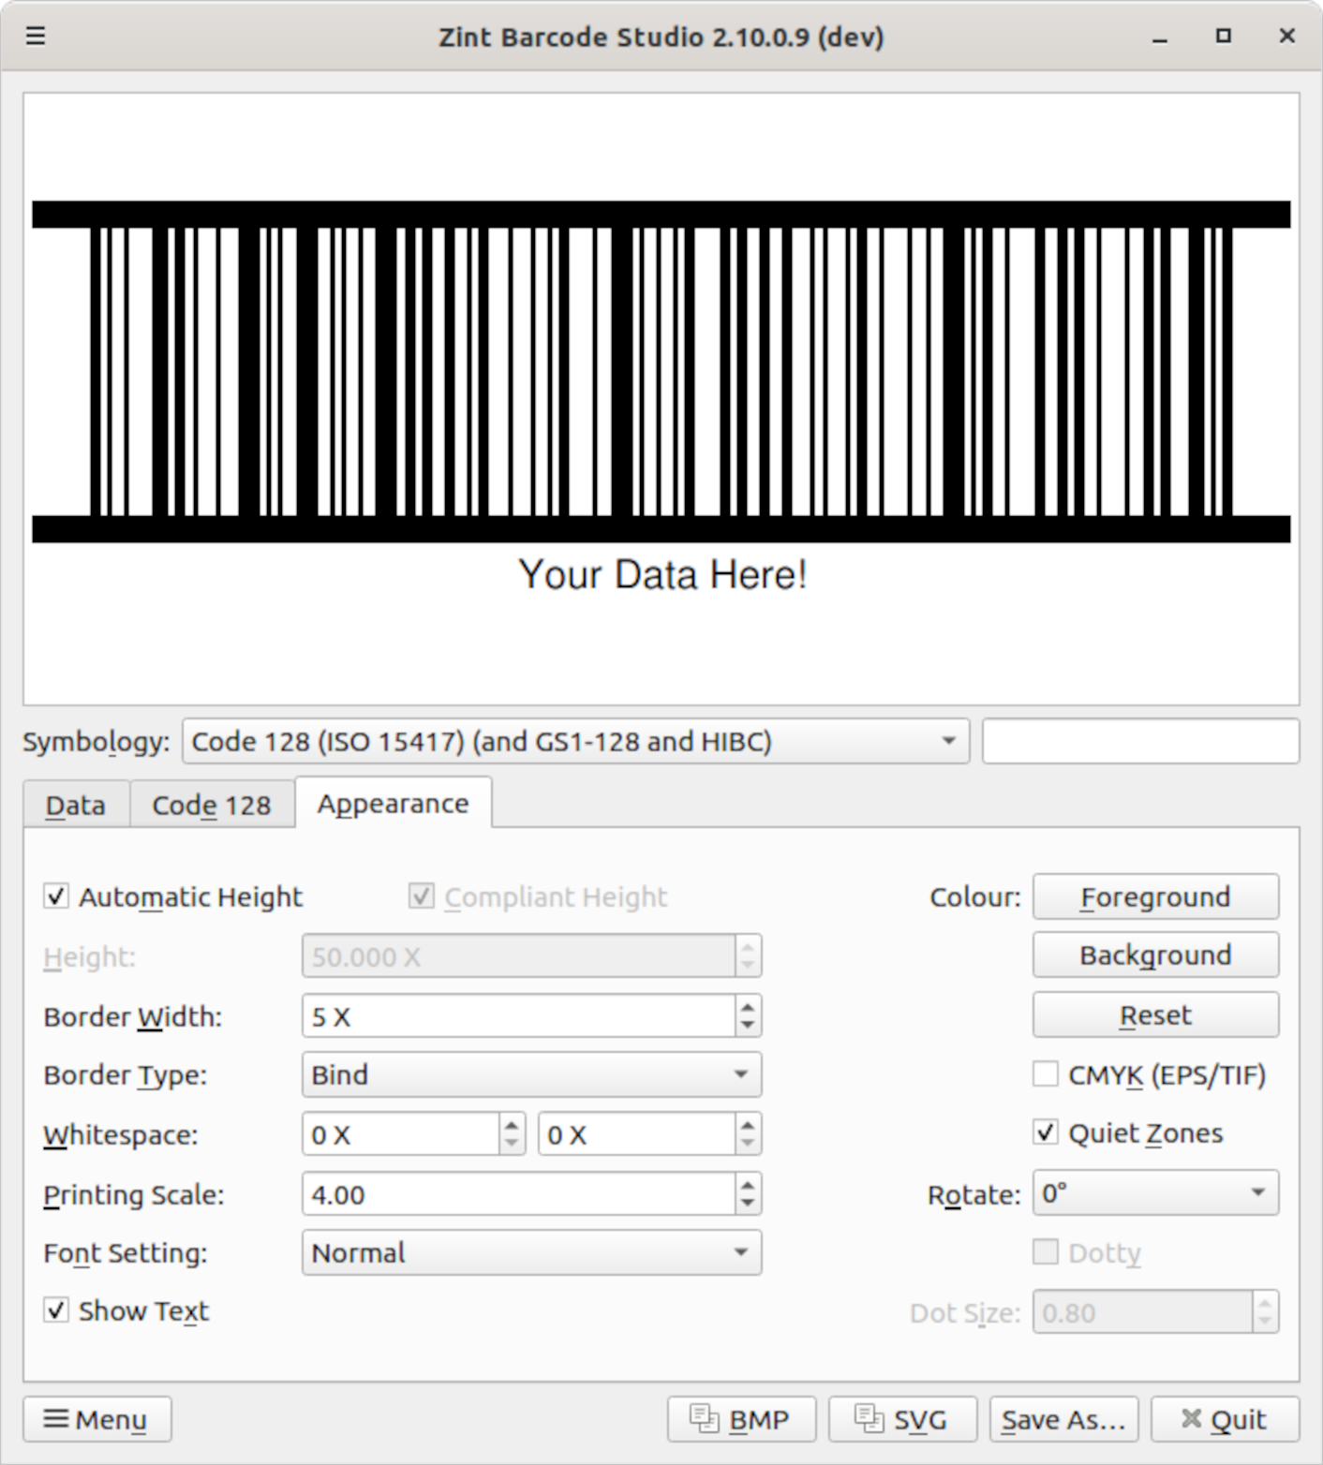1323x1465 pixels.
Task: Open the hamburger menu in title bar
Action: tap(36, 36)
